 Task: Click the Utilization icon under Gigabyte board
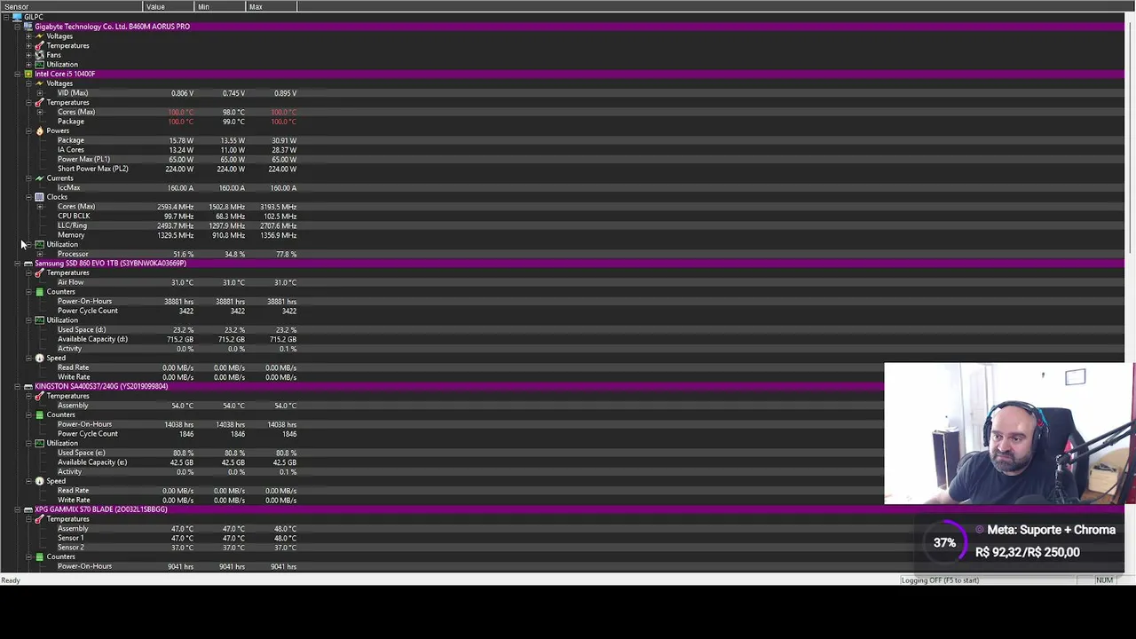point(39,64)
